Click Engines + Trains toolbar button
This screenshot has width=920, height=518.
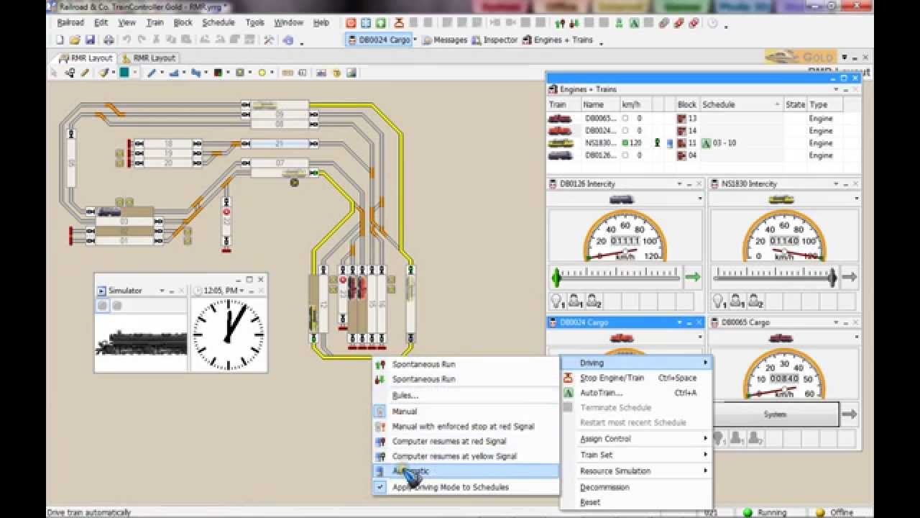(558, 40)
